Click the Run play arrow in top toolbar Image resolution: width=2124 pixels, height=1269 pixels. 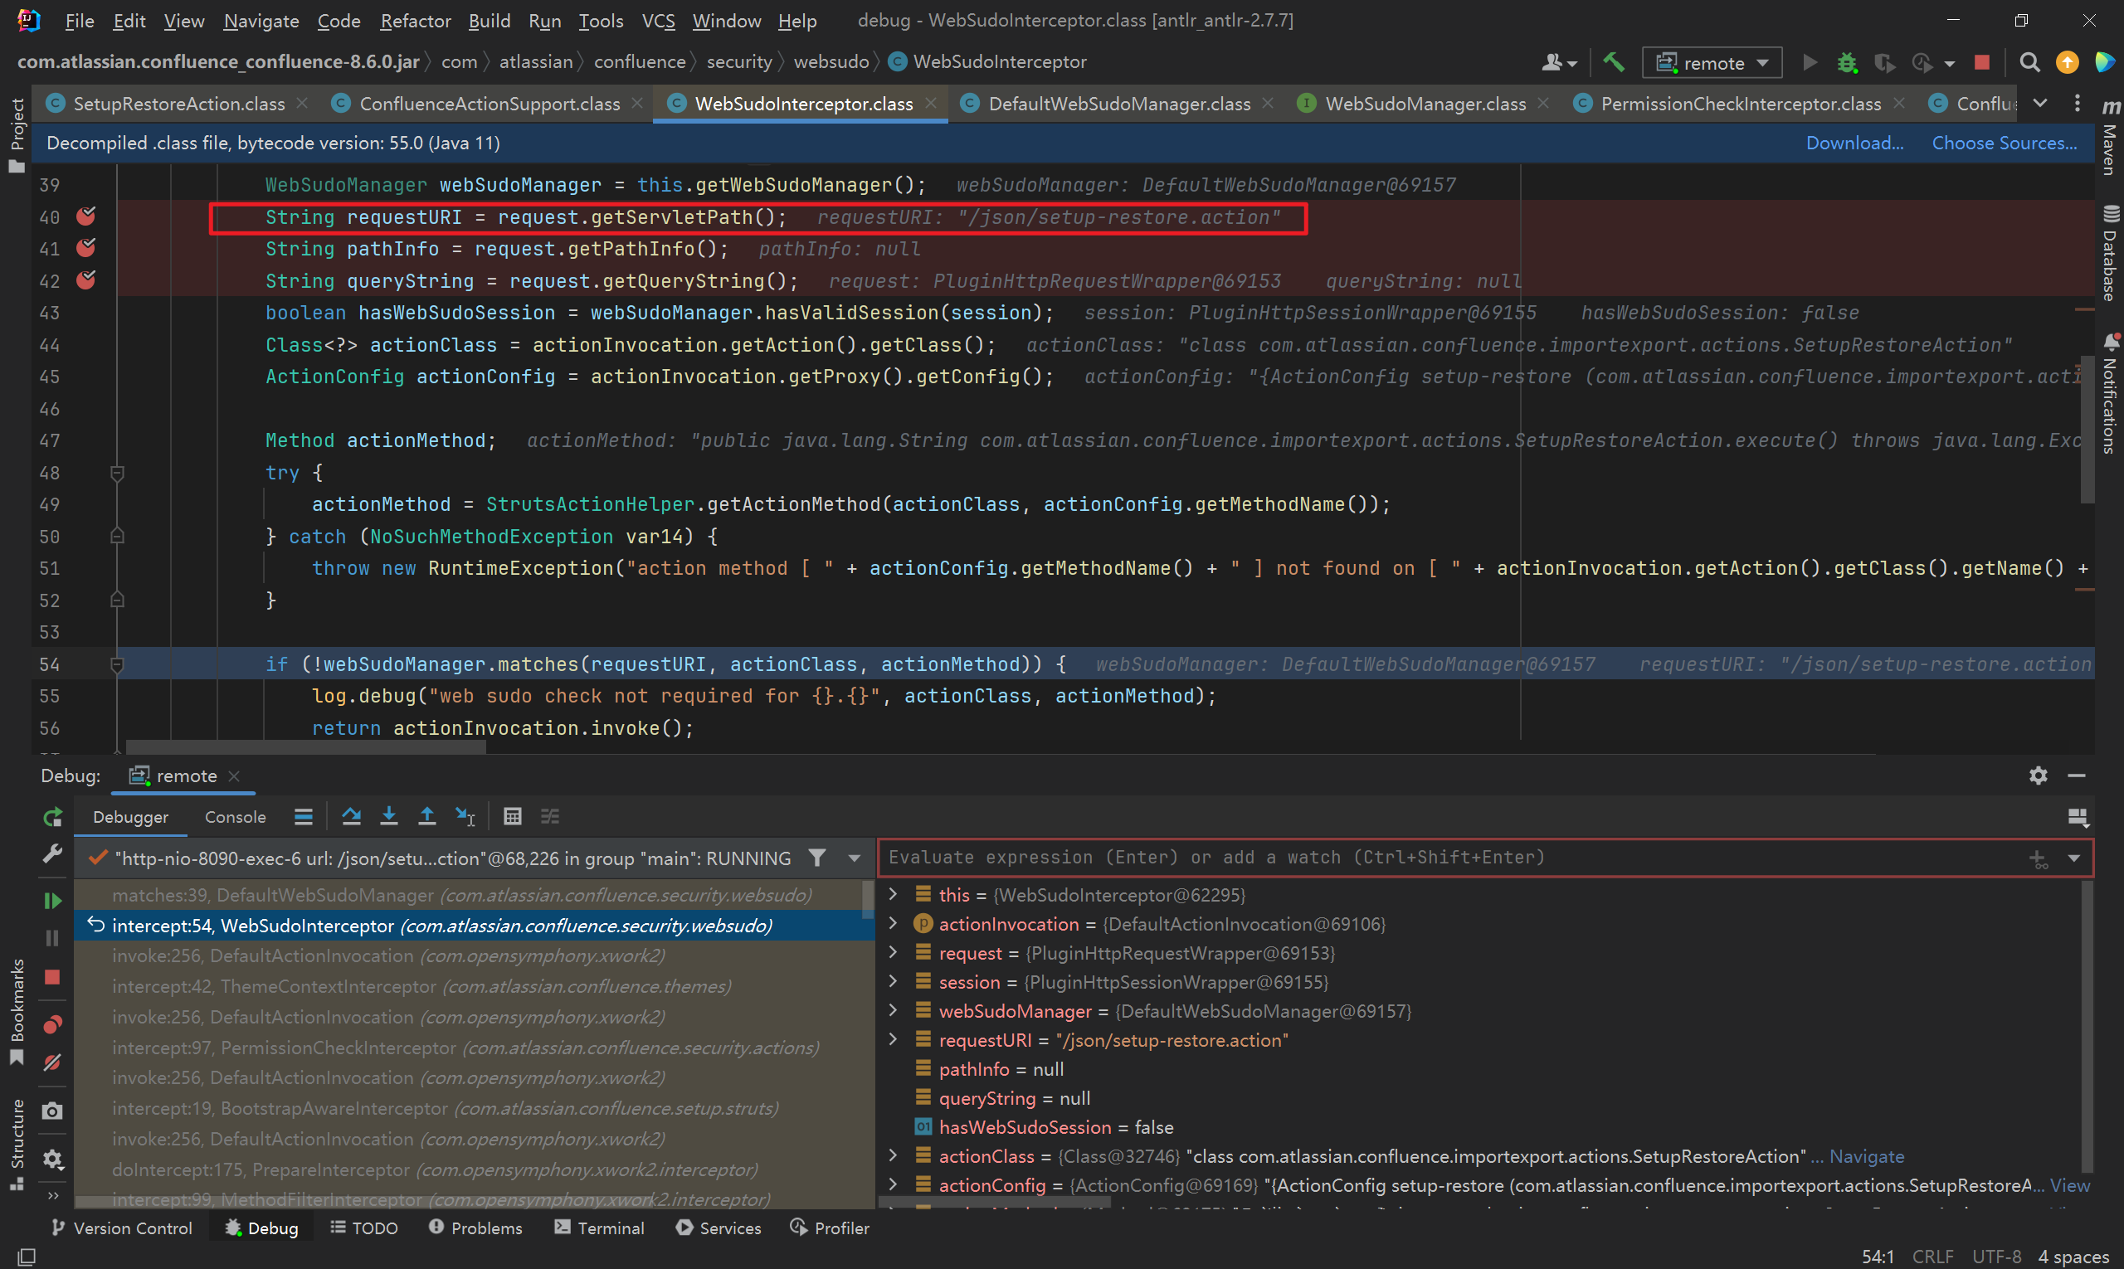1810,62
